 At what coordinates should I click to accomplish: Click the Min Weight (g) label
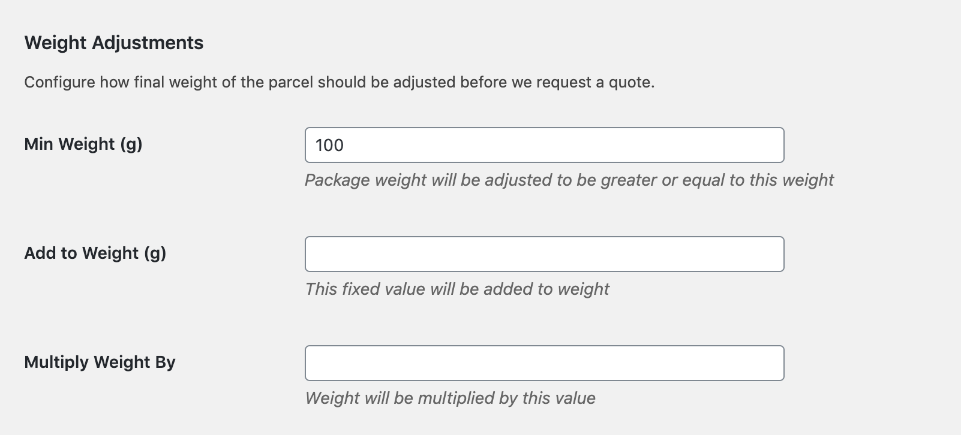pos(83,144)
